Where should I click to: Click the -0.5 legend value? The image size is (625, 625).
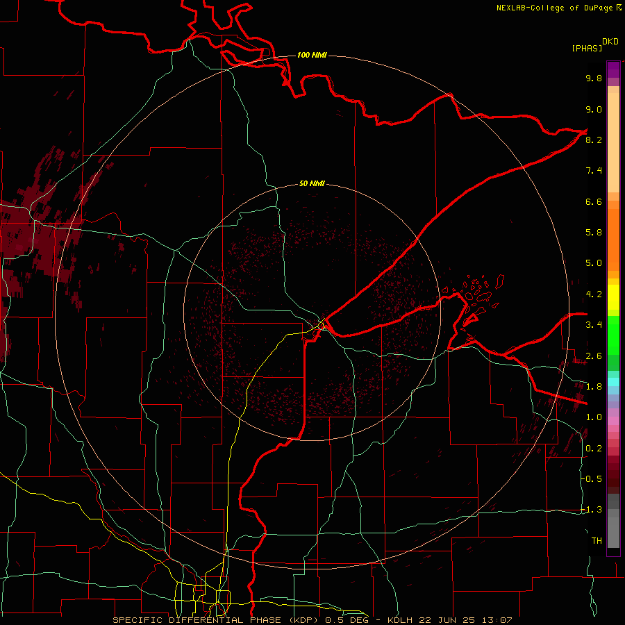[592, 479]
